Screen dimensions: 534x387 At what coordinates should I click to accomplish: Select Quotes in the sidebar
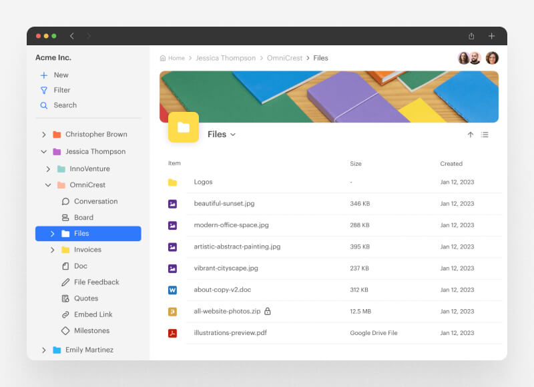tap(86, 298)
